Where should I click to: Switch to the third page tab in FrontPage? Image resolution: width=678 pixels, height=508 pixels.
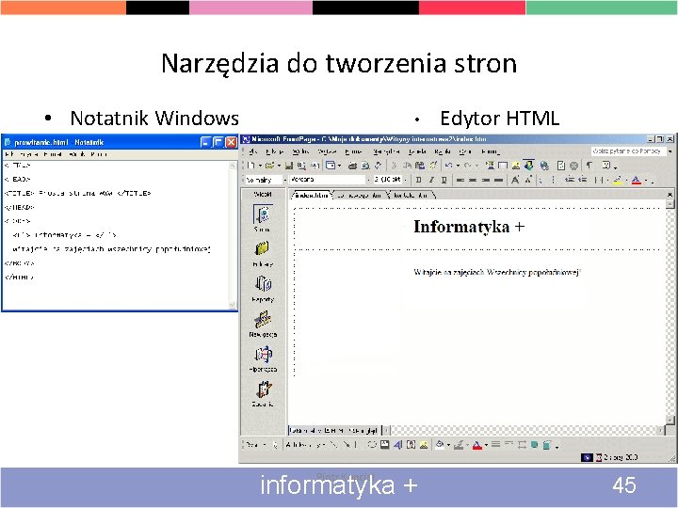[x=411, y=196]
